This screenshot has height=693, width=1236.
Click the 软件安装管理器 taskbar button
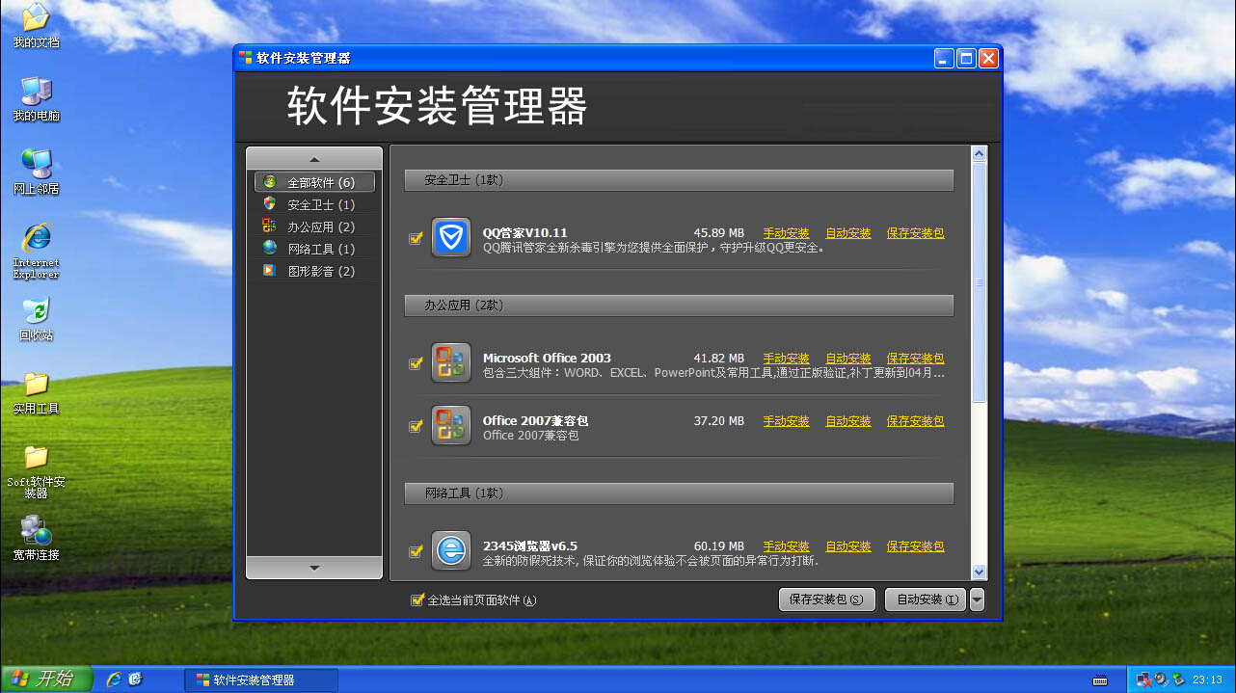pos(261,680)
